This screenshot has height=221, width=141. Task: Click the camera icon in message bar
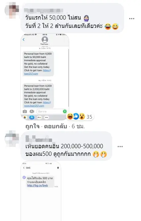pyautogui.click(x=25, y=111)
